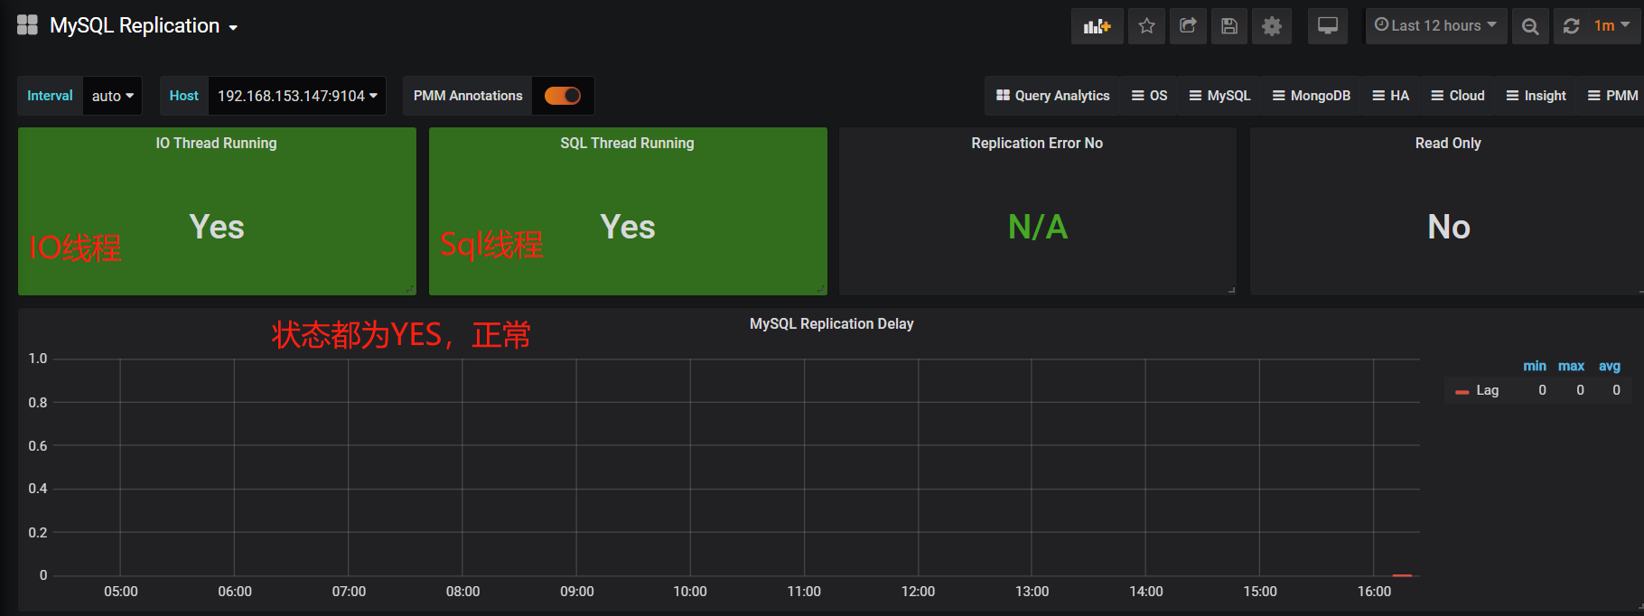Add a new panel to dashboard
This screenshot has width=1644, height=616.
tap(1098, 26)
